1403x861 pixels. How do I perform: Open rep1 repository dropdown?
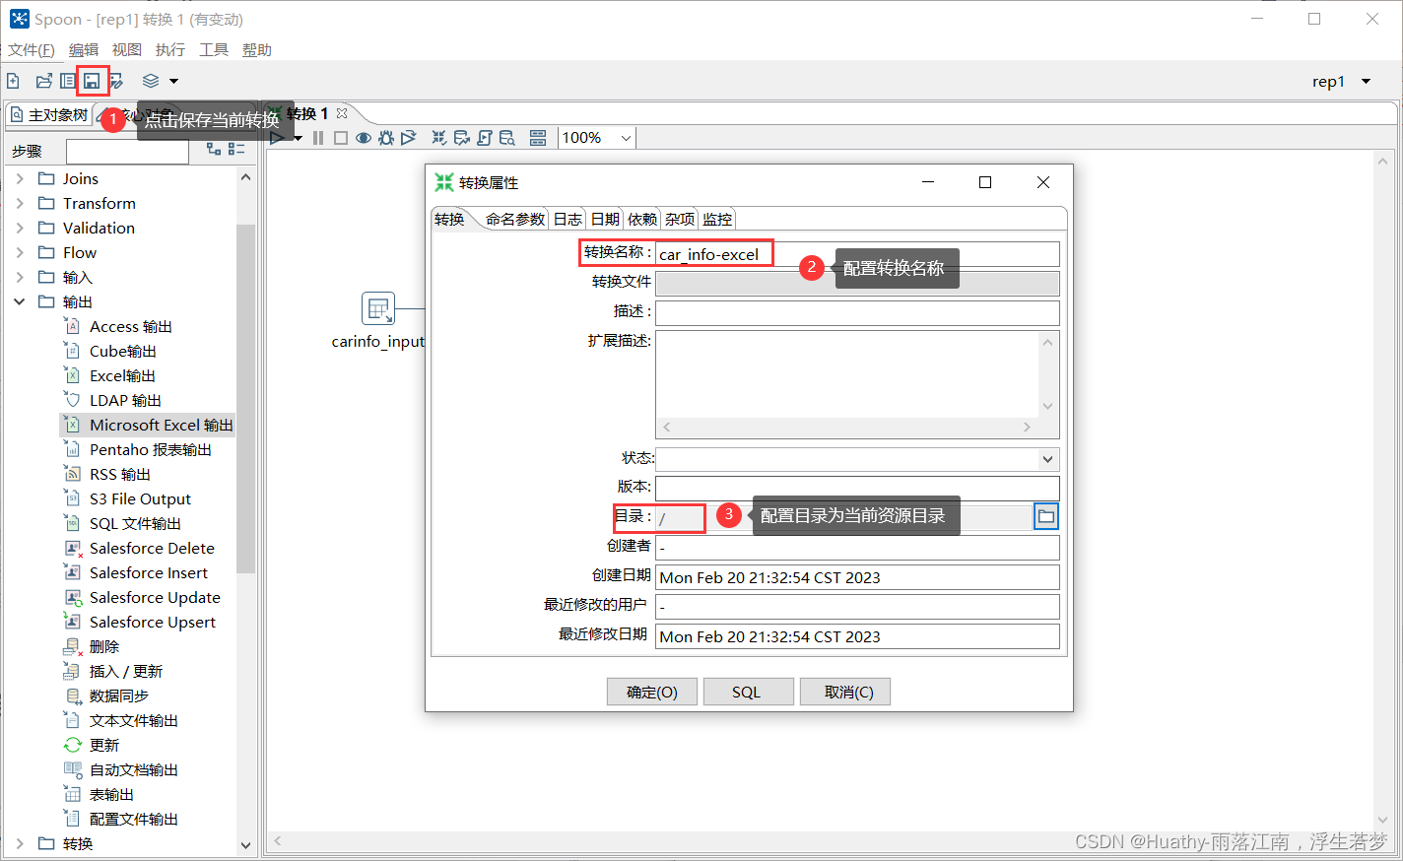[x=1366, y=81]
